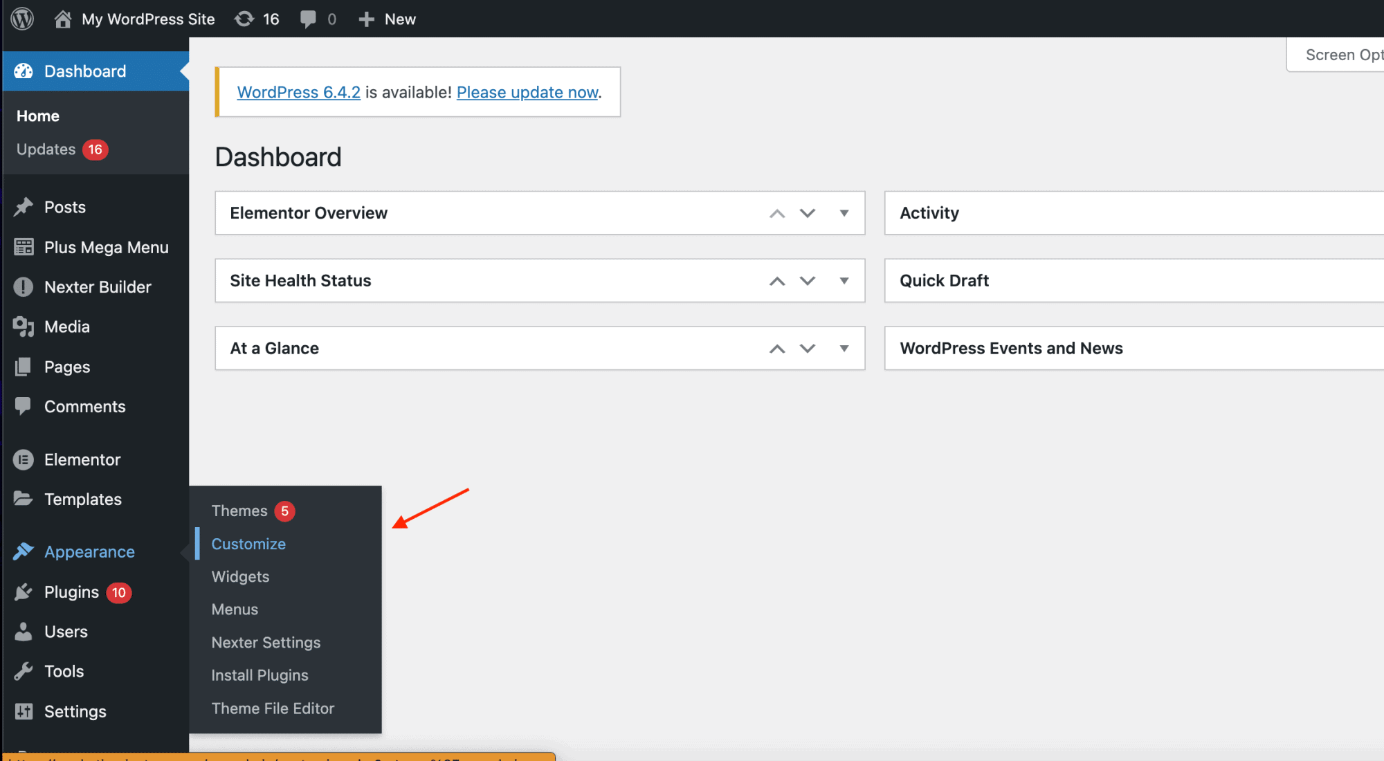This screenshot has height=761, width=1384.
Task: Click the WordPress logo icon
Action: [22, 19]
